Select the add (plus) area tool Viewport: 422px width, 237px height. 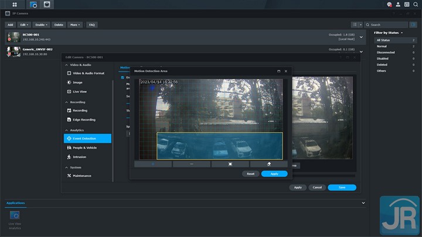click(153, 164)
